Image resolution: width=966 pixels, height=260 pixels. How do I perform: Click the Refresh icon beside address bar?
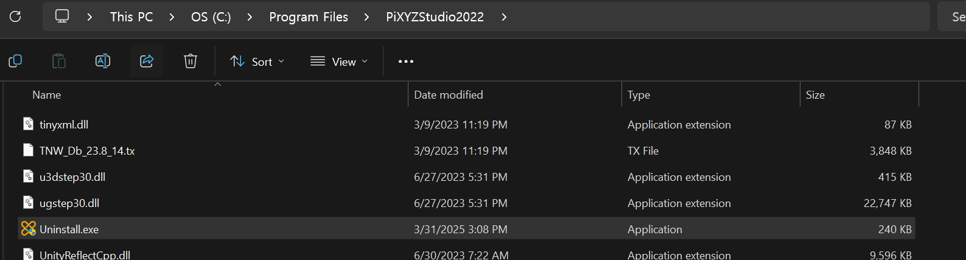15,16
